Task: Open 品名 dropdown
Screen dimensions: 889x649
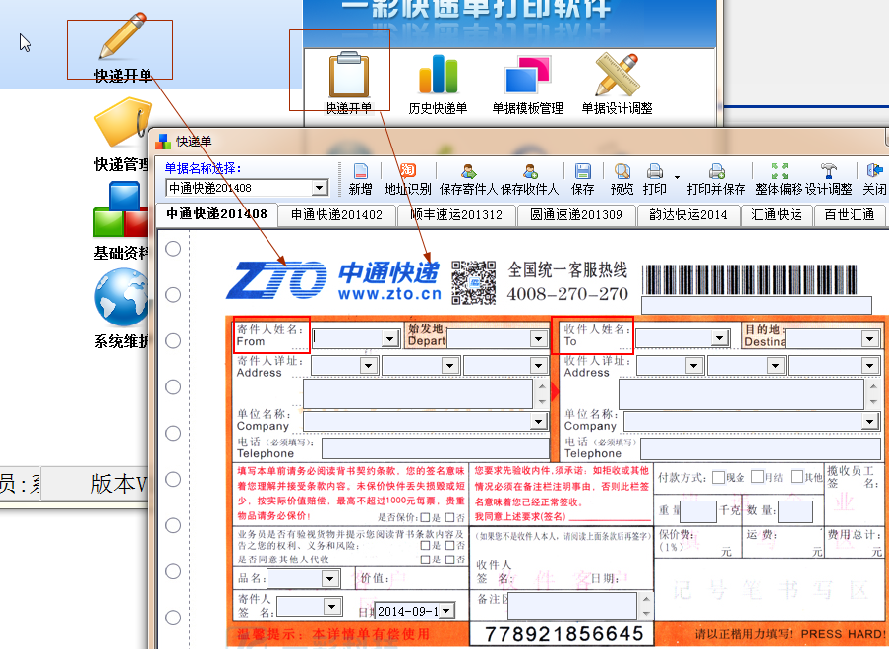Action: tap(330, 579)
